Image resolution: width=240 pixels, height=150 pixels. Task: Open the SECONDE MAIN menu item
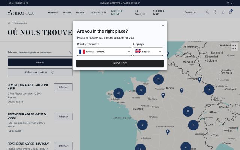click(x=159, y=12)
